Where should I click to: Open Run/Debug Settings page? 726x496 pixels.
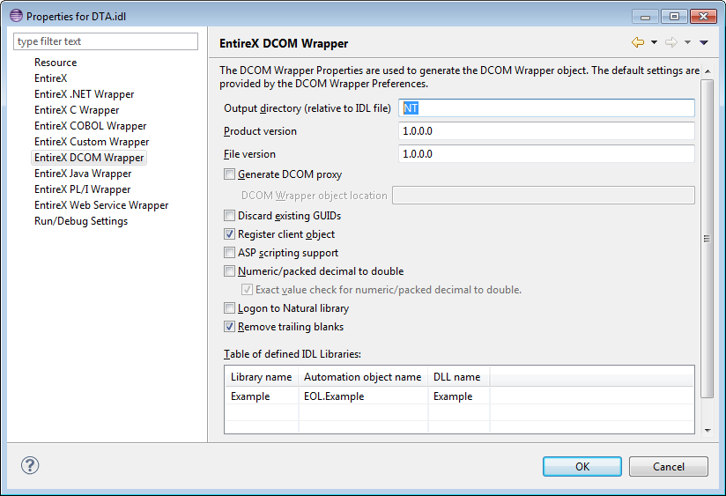click(81, 221)
